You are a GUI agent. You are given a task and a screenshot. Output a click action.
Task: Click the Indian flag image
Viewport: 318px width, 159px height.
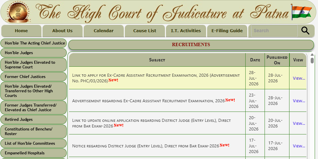tap(301, 12)
